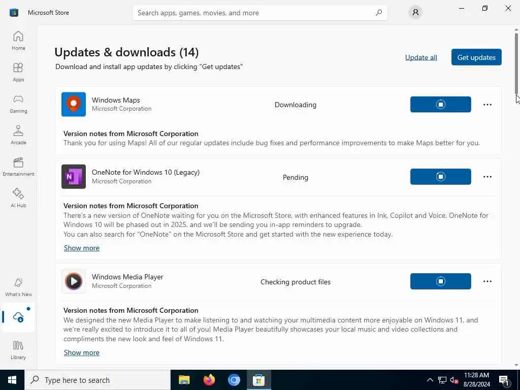Click the scrollbar down arrow
520x390 pixels.
click(516, 365)
